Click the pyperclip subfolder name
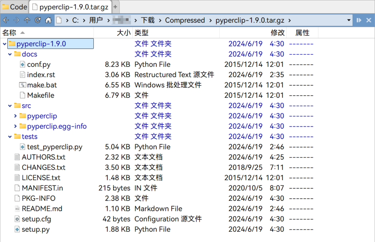Viewport: 375px width, 242px height. [42, 116]
